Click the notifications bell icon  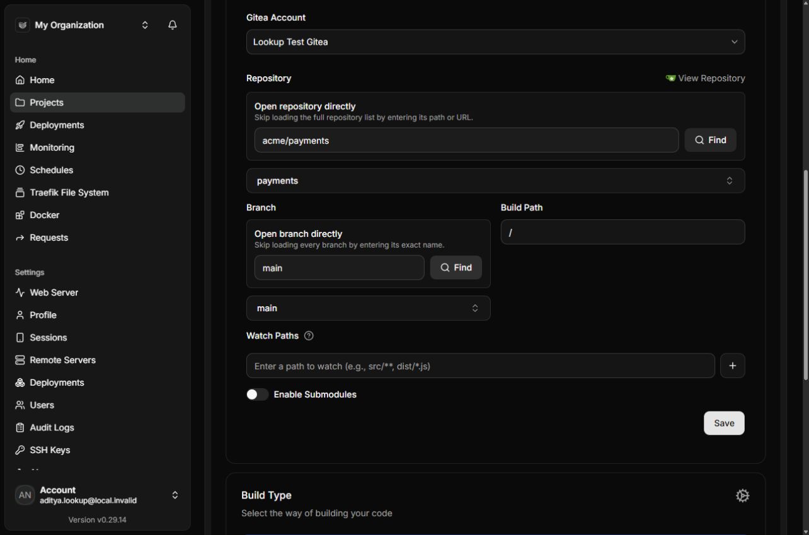click(173, 25)
